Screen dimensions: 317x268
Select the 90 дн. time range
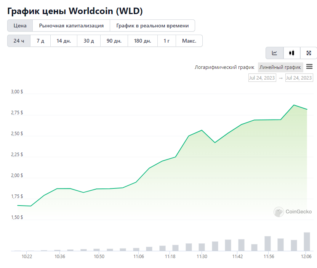[114, 41]
